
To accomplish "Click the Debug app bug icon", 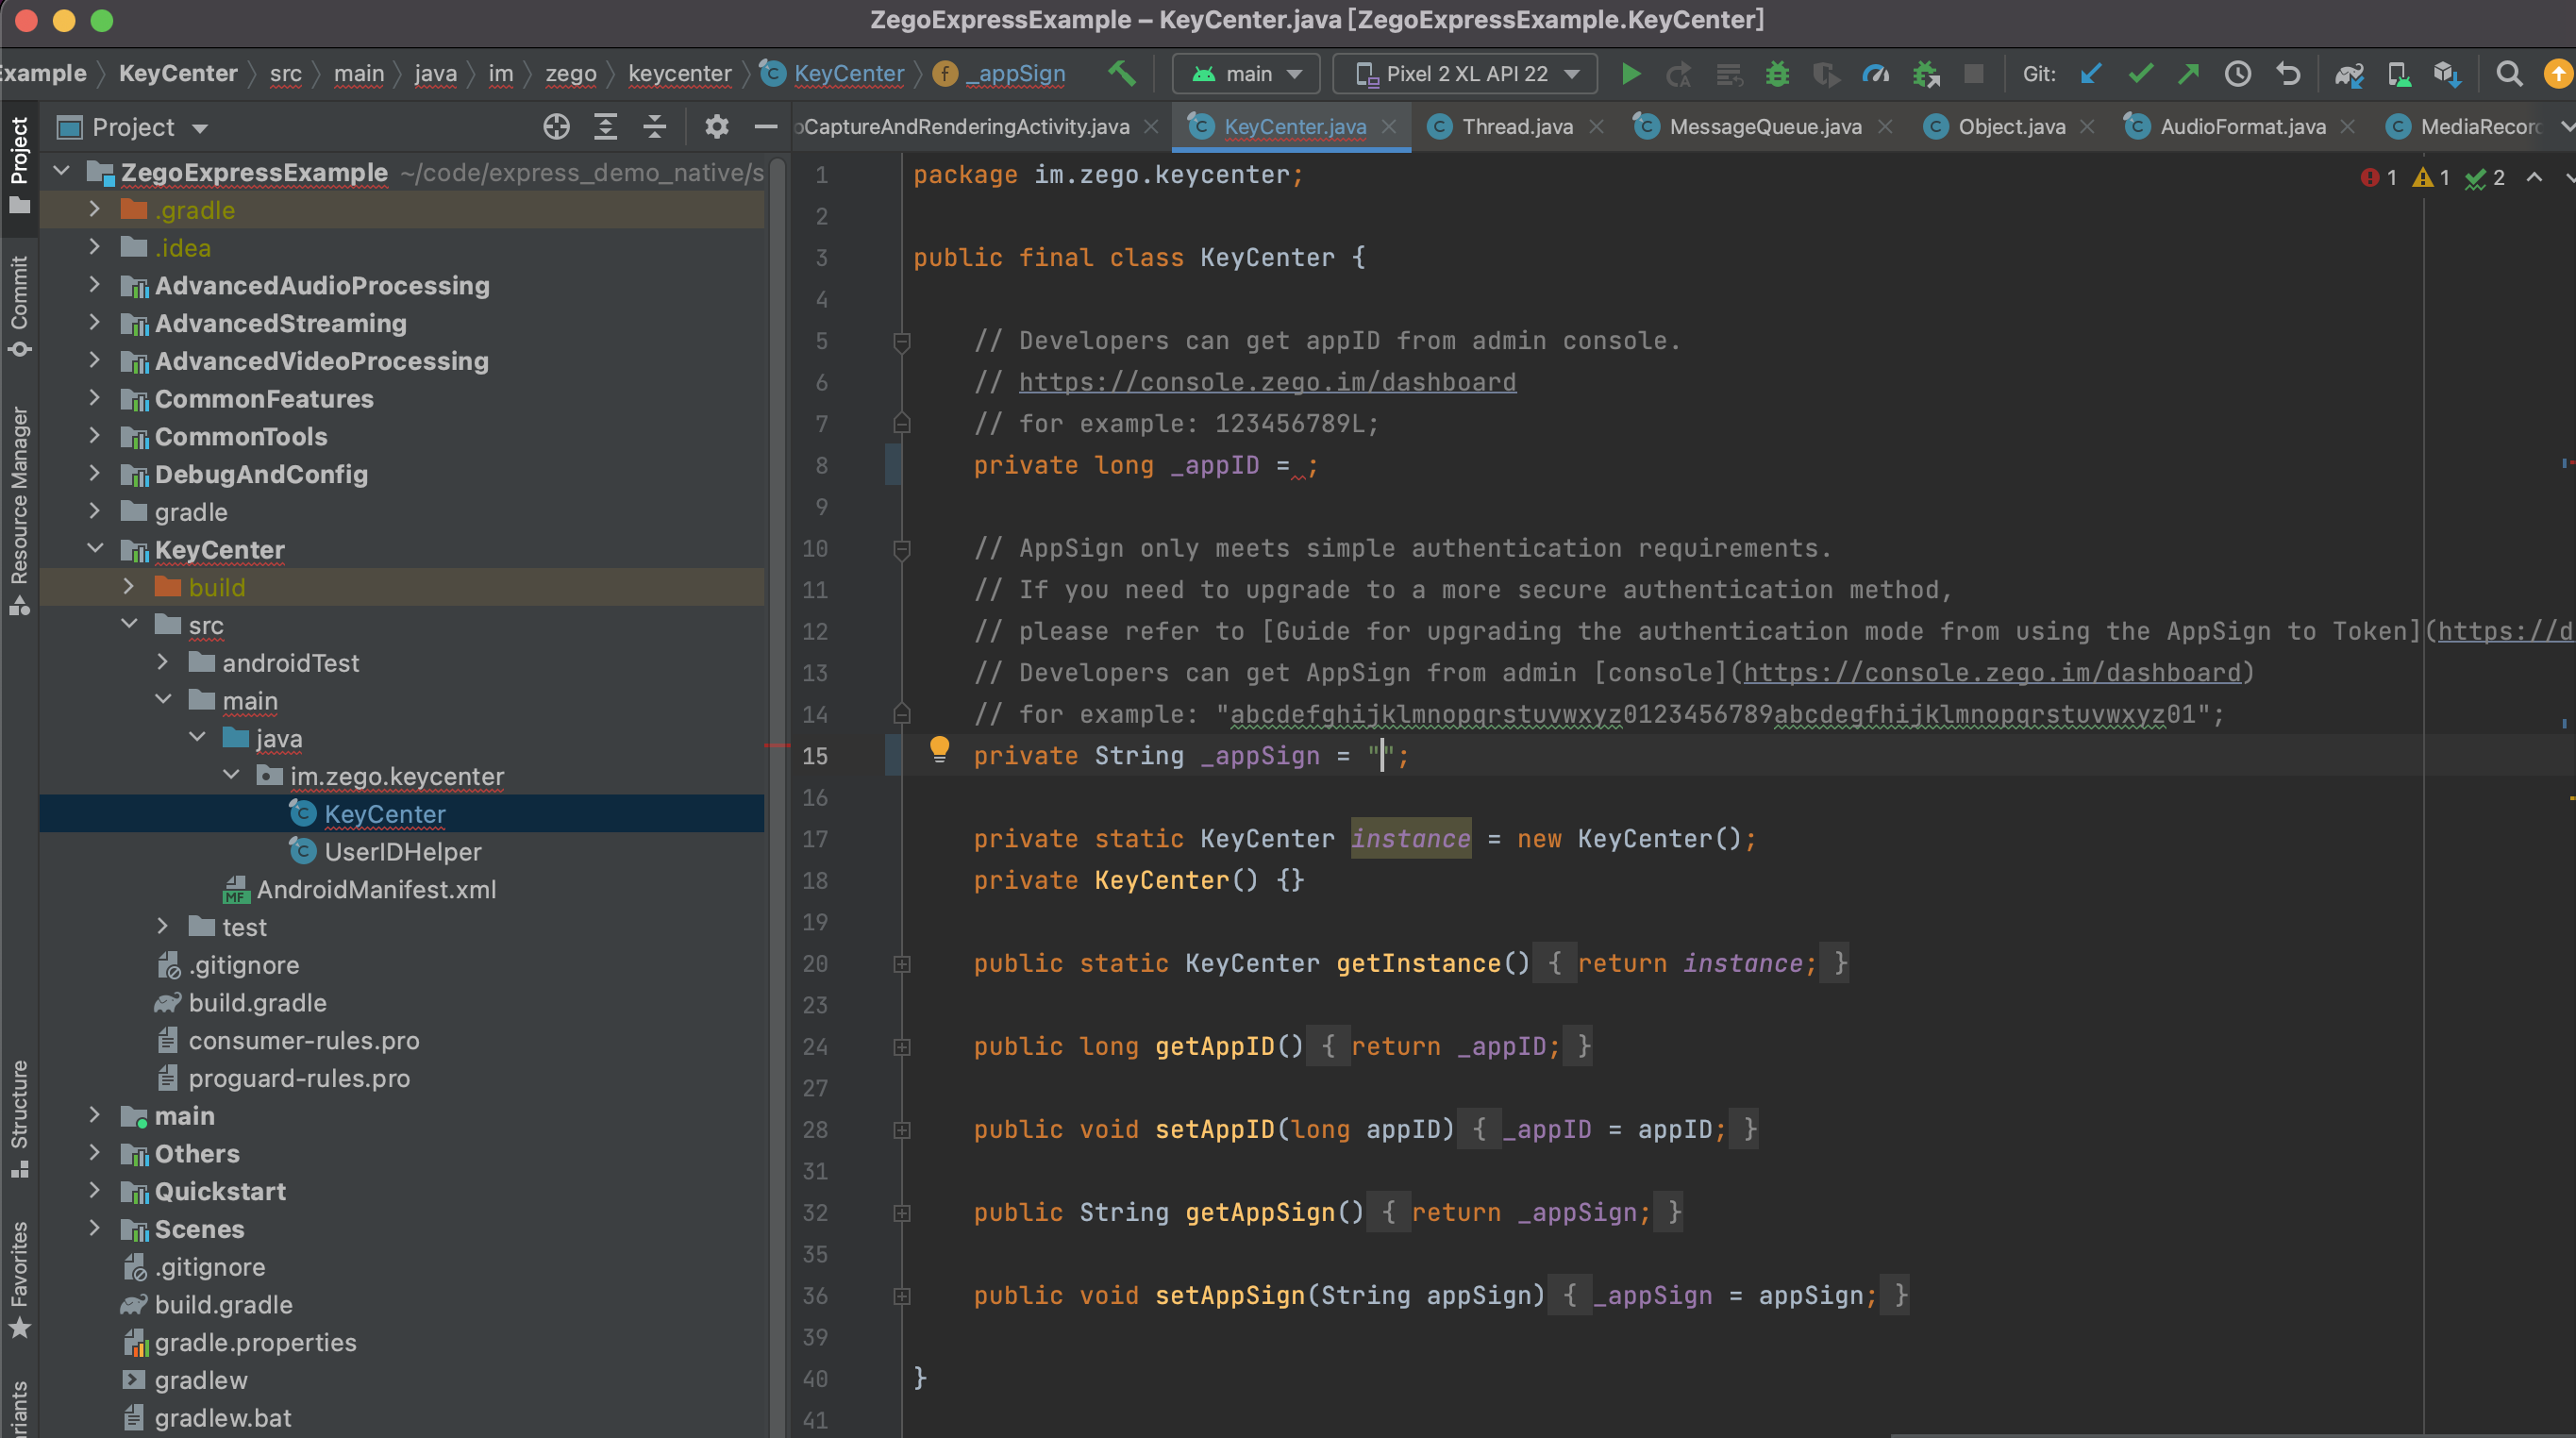I will (x=1777, y=74).
